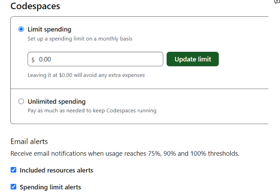
Task: Click the "Unlimited spending" label text
Action: pos(56,102)
